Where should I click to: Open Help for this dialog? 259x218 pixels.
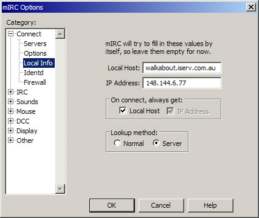[210, 205]
